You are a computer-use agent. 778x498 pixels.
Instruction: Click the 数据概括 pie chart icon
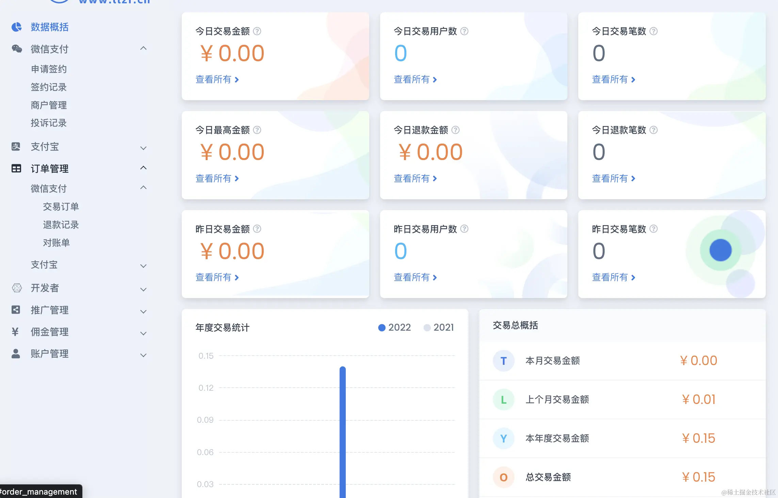pyautogui.click(x=16, y=27)
